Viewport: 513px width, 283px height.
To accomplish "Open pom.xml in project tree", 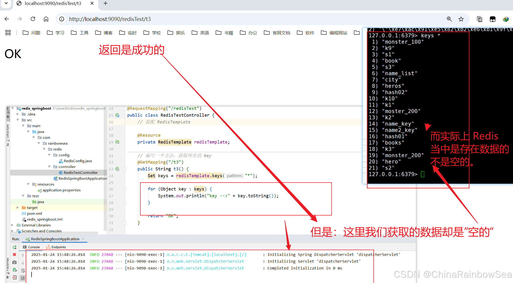I will (32, 213).
